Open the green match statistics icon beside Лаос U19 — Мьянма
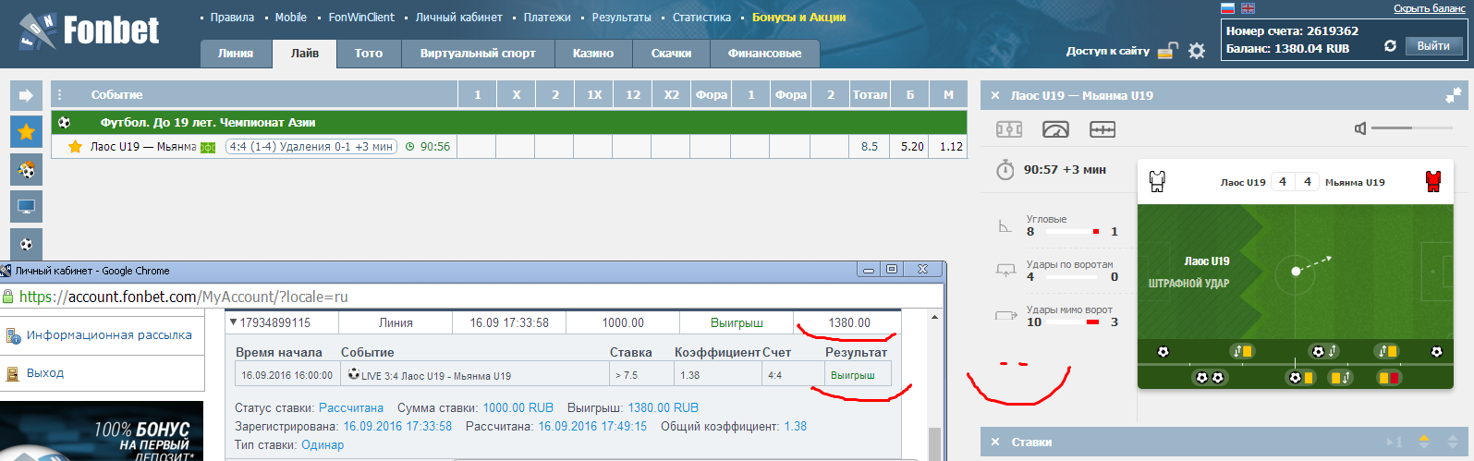The width and height of the screenshot is (1474, 461). point(208,147)
